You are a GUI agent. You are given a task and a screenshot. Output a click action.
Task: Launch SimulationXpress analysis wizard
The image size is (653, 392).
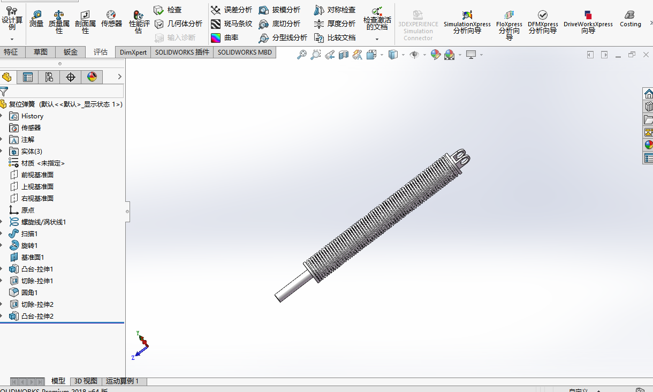pyautogui.click(x=467, y=21)
